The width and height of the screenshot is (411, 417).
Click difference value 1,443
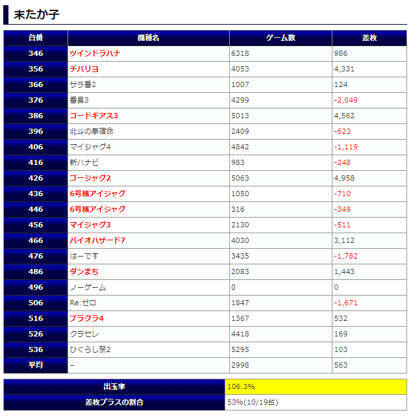(x=344, y=272)
